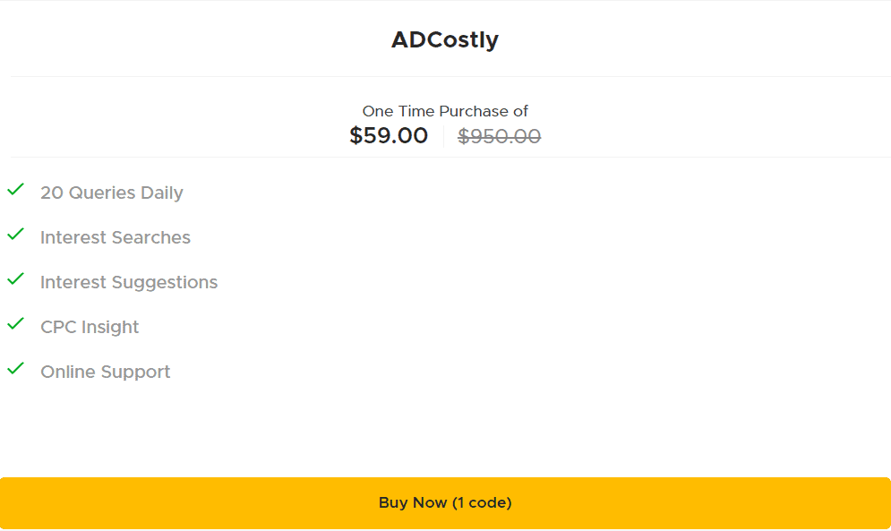Click the divider separator under ADCostly

pyautogui.click(x=445, y=76)
